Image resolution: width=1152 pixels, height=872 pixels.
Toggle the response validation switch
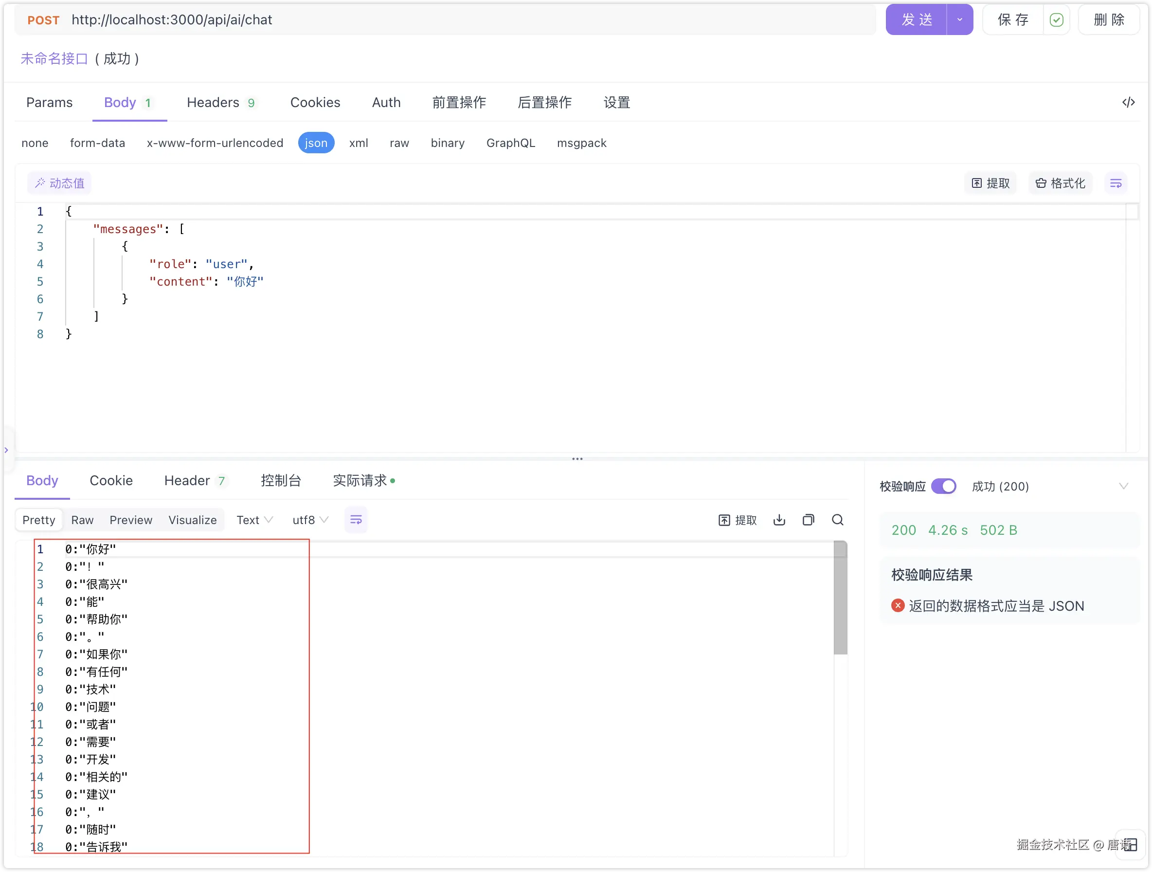944,486
